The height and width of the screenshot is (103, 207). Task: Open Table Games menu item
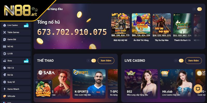pyautogui.click(x=16, y=32)
